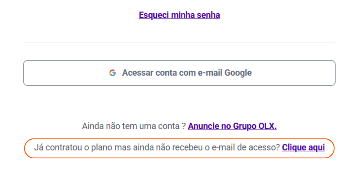Follow the "Anuncie no Grupo OLX." link
Image resolution: width=362 pixels, height=171 pixels.
point(232,126)
